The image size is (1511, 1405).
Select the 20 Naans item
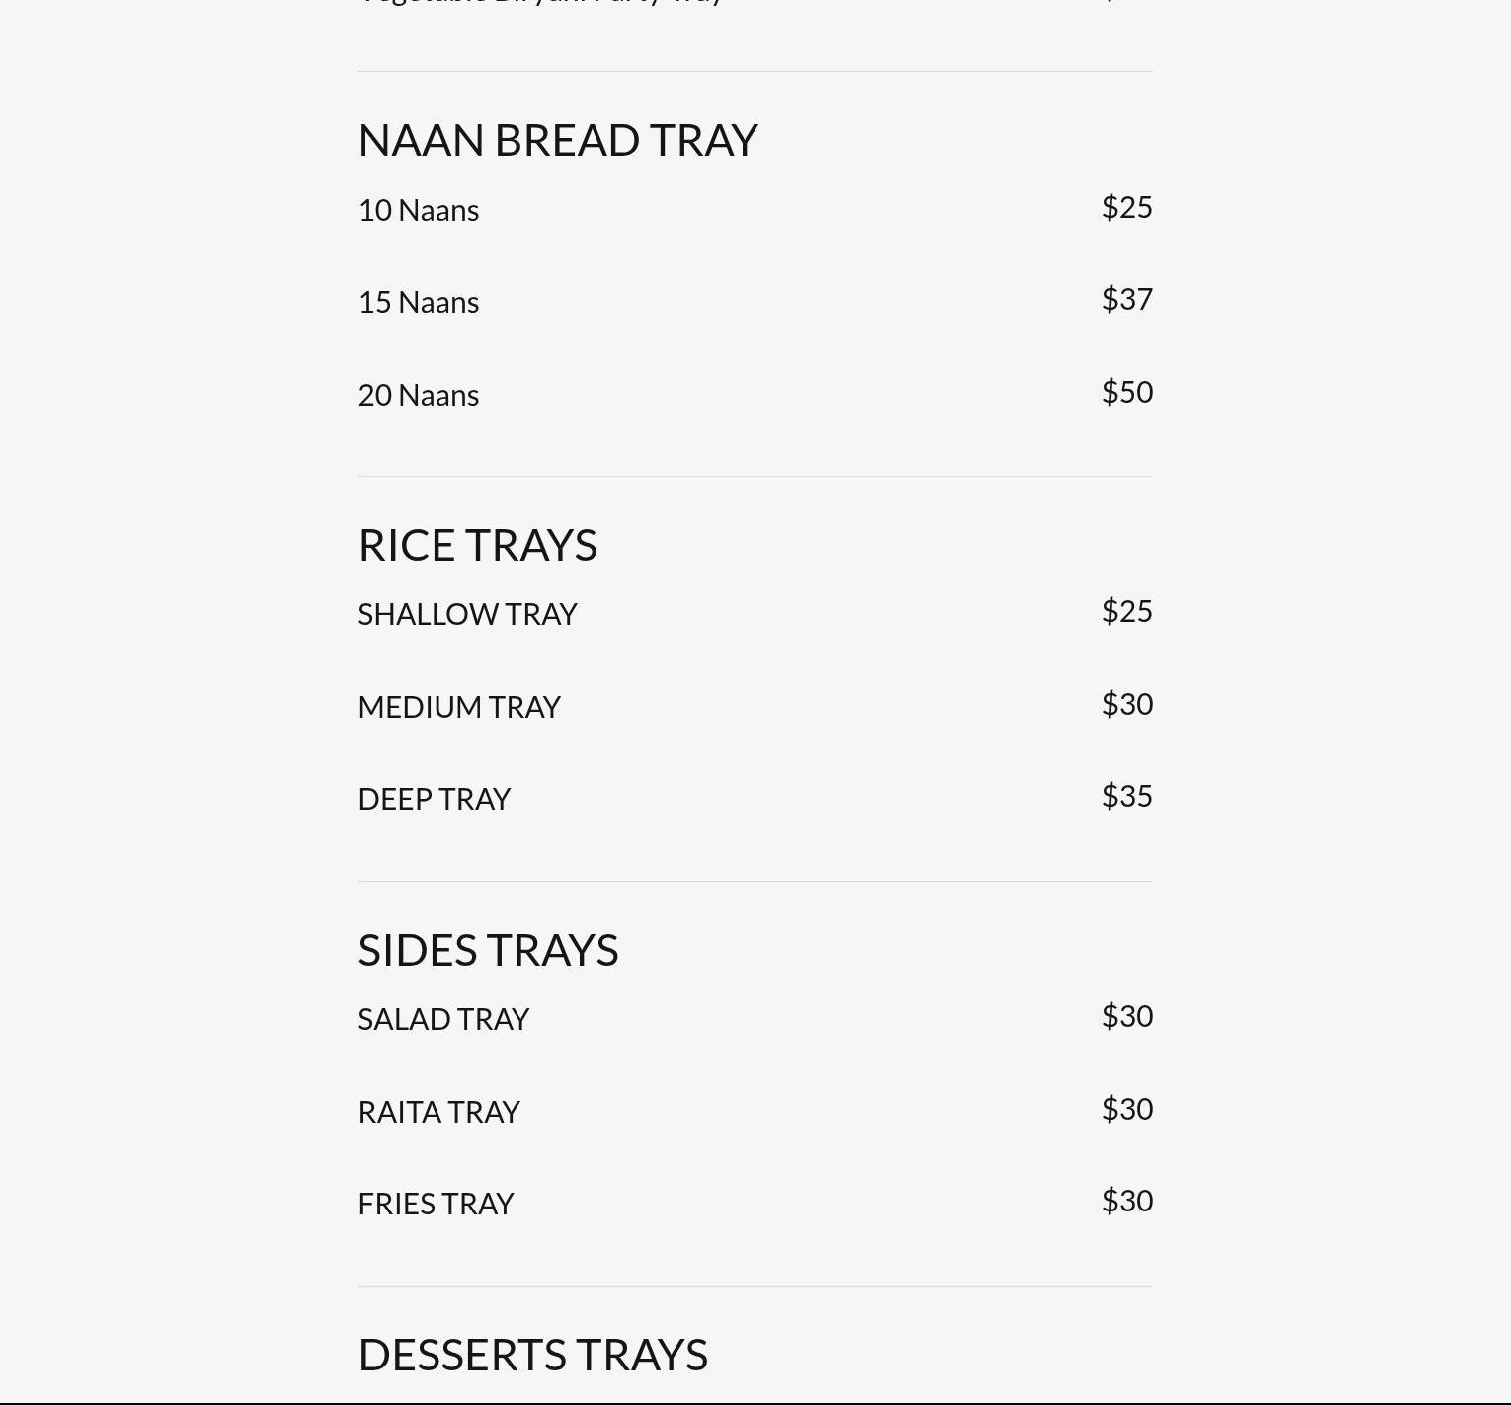click(x=419, y=395)
